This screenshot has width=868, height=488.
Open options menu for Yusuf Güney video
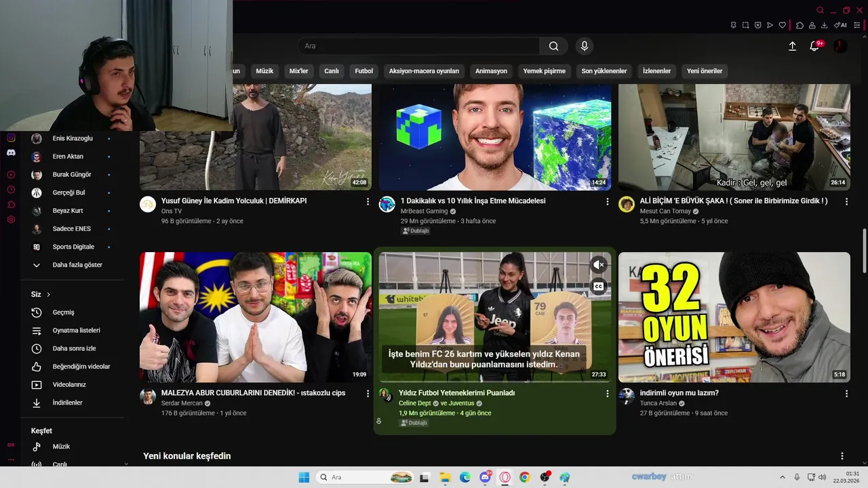(x=368, y=201)
